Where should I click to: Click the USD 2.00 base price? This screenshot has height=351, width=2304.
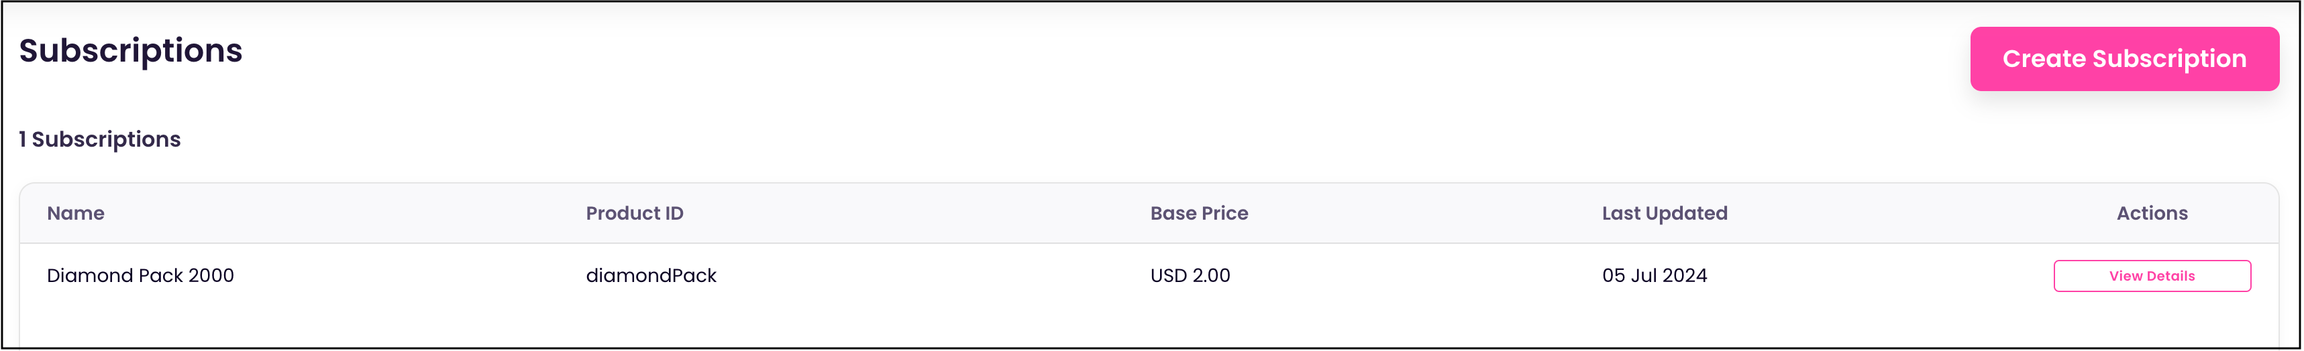tap(1190, 276)
